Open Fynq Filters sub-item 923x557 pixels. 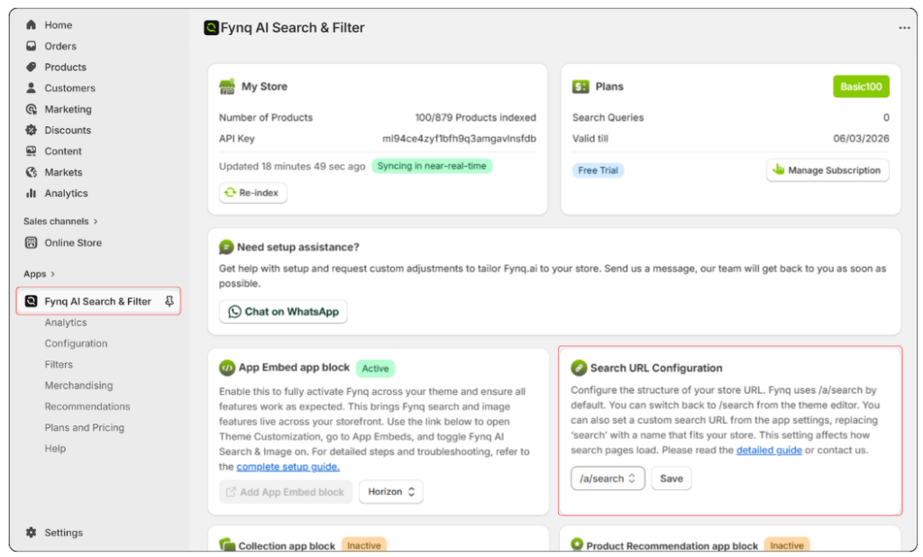point(59,364)
